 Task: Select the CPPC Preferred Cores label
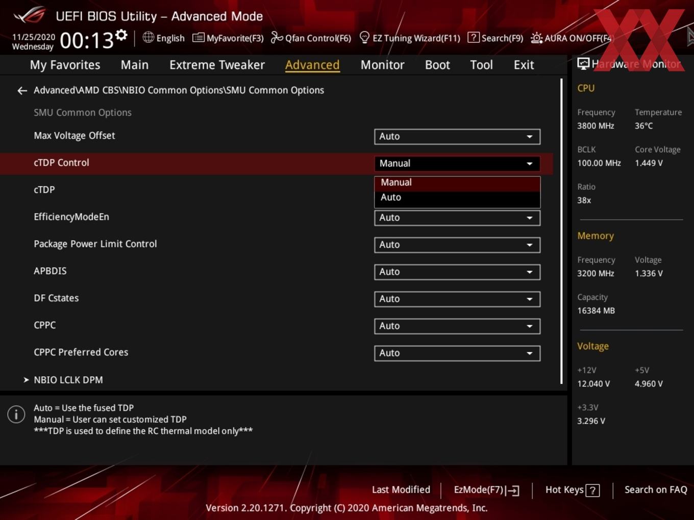[x=81, y=352]
